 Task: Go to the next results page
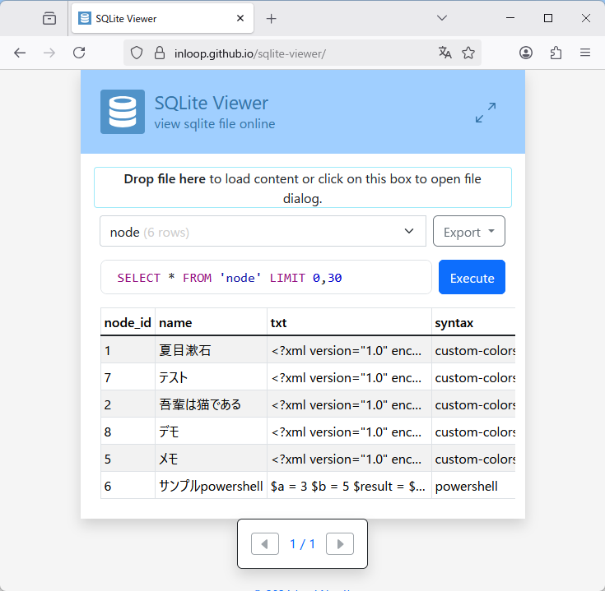pyautogui.click(x=339, y=543)
